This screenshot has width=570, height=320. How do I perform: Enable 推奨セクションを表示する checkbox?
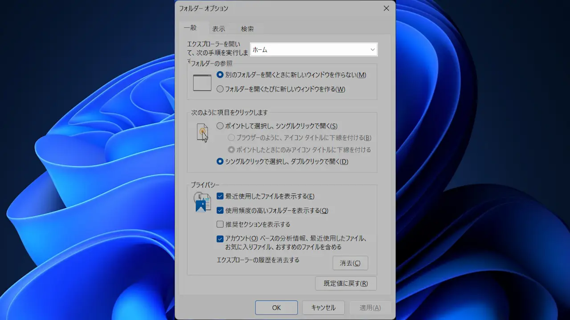(x=220, y=224)
